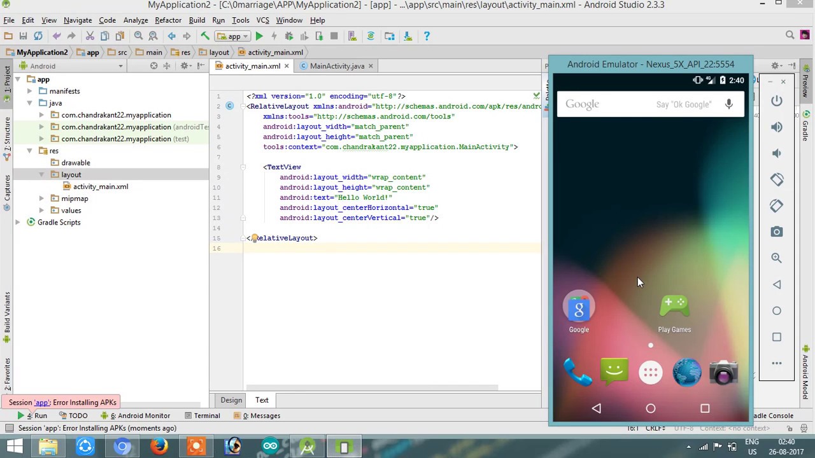Switch to the MainActivity.java tab
Screen dimensions: 815x458
pos(336,66)
